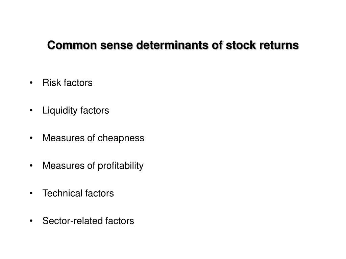Image resolution: width=346 pixels, height=259 pixels.
Task: Click the bullet marker beside Liquidity factors
Action: pyautogui.click(x=31, y=111)
